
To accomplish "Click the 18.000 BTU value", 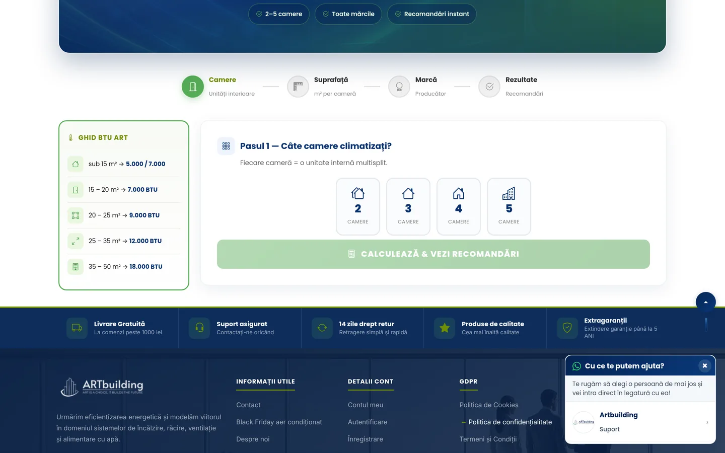I will 146,267.
